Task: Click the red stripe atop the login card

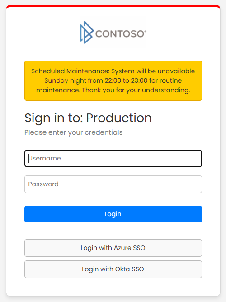Action: tap(113, 6)
